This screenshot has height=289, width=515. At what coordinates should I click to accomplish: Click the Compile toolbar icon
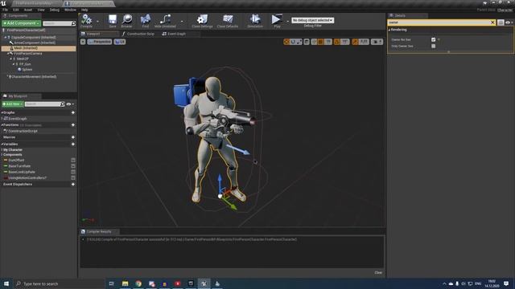point(86,20)
